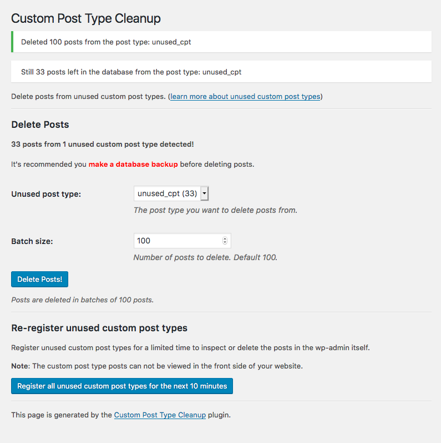This screenshot has height=443, width=441.
Task: Click the Re-register unused custom post types heading
Action: tap(99, 328)
